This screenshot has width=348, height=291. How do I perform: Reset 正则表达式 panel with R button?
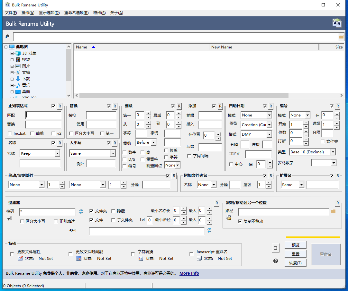tap(60, 106)
